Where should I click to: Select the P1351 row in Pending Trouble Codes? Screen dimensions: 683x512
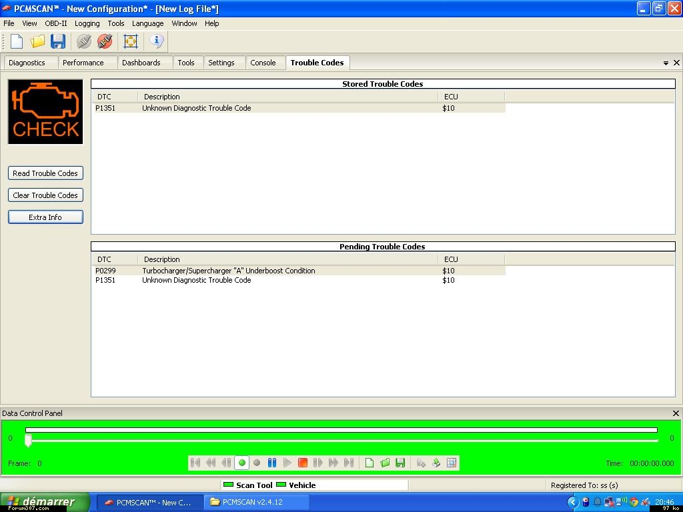click(x=299, y=280)
